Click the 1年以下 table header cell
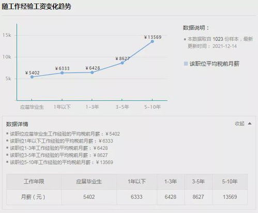Viewport: 258px width, 213px height. [x=136, y=181]
